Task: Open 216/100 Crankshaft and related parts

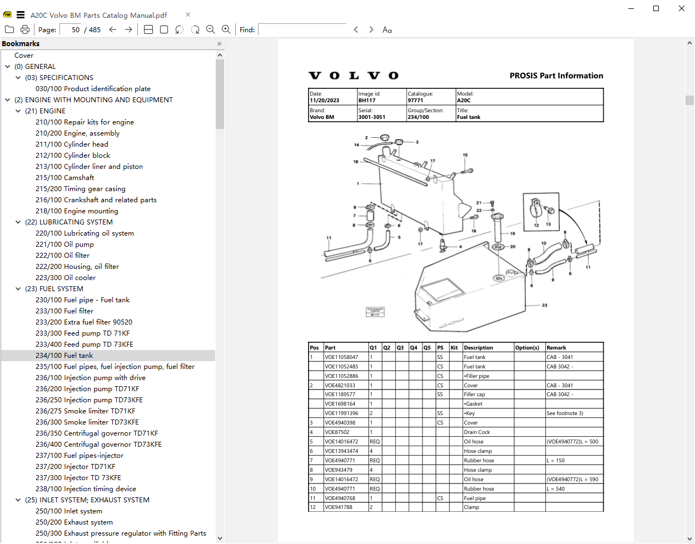Action: coord(96,199)
